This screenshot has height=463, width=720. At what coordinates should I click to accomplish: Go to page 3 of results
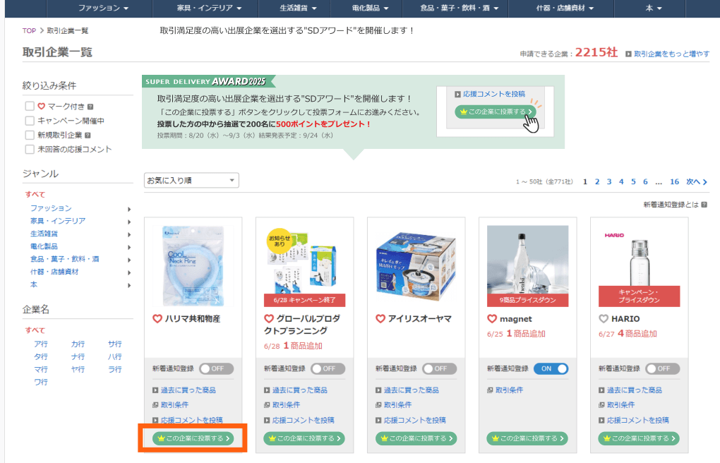pos(609,182)
